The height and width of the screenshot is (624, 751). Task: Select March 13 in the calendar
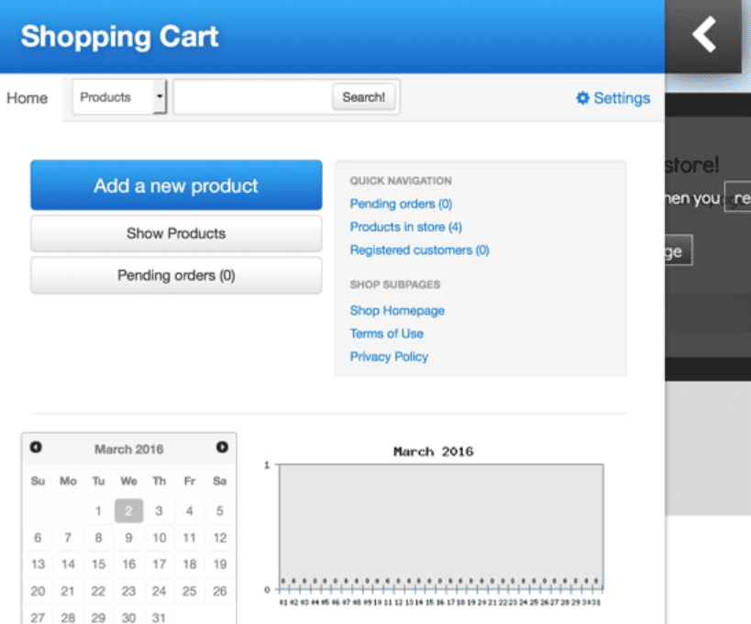(x=38, y=564)
